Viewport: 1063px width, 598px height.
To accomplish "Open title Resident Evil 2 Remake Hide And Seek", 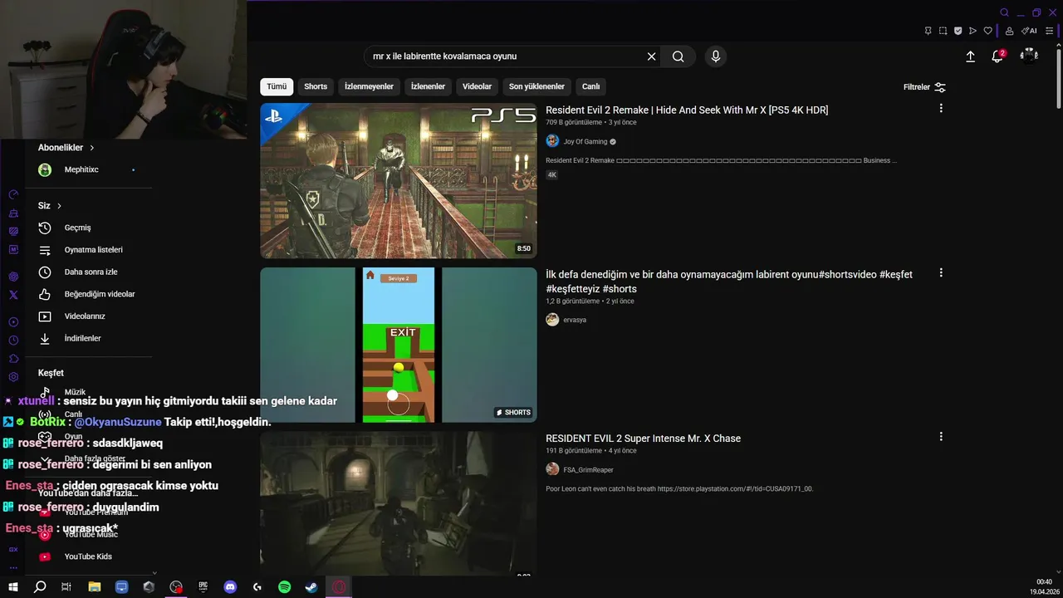I will coord(687,110).
